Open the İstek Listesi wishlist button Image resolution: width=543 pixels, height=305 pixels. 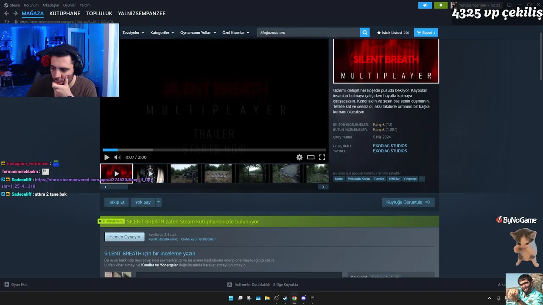click(393, 33)
